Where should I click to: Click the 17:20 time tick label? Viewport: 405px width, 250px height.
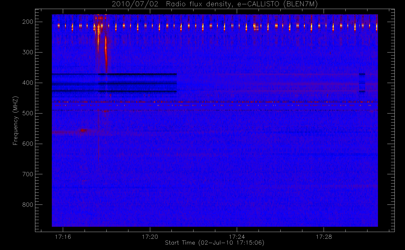150,237
